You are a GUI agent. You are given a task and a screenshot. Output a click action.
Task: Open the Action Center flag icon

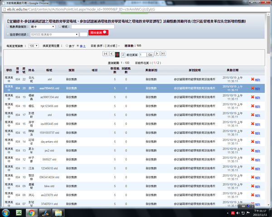coord(248,213)
